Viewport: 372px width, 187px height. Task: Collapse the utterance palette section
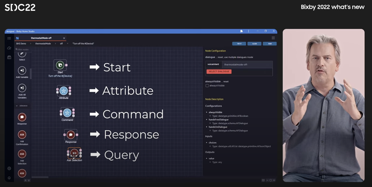click(17, 106)
